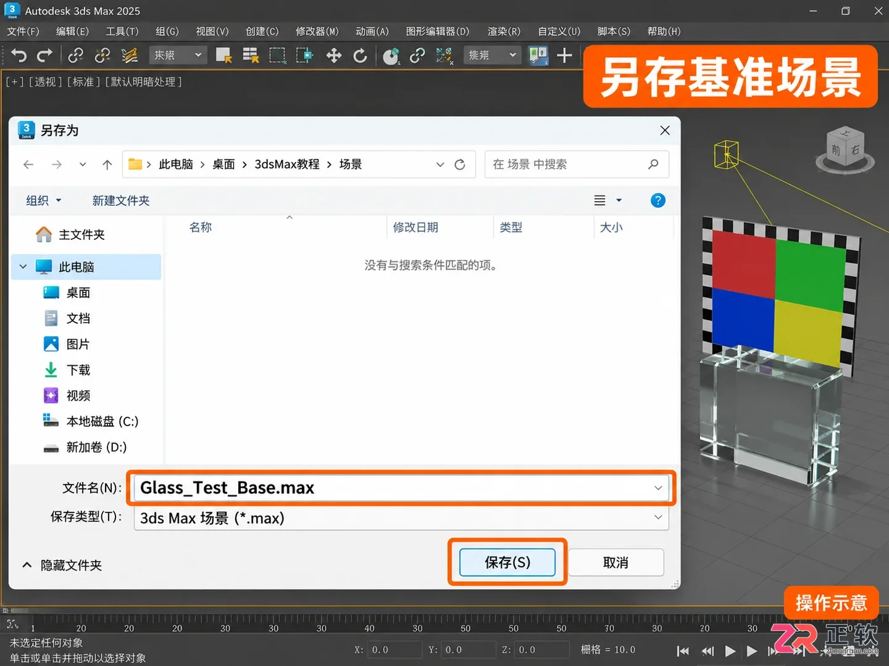The height and width of the screenshot is (666, 889).
Task: Go forward in Save As dialog
Action: [56, 165]
